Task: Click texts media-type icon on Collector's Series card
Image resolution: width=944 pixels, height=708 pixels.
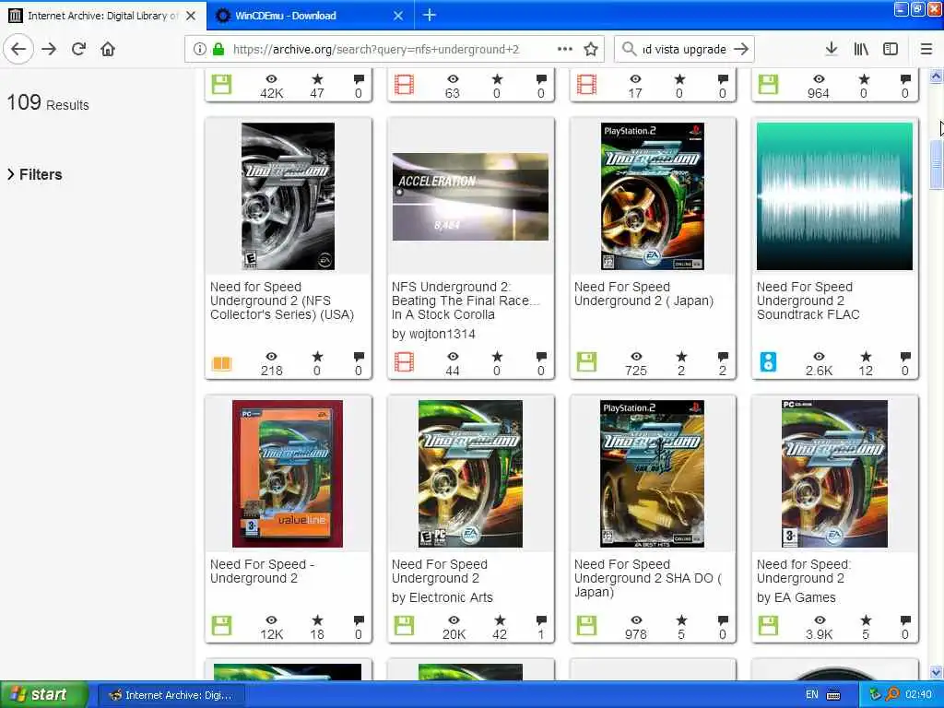Action: coord(221,363)
